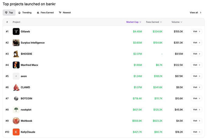Screen dimensions: 207x140
Task: Click the KellyClaude project name
Action: click(x=28, y=132)
